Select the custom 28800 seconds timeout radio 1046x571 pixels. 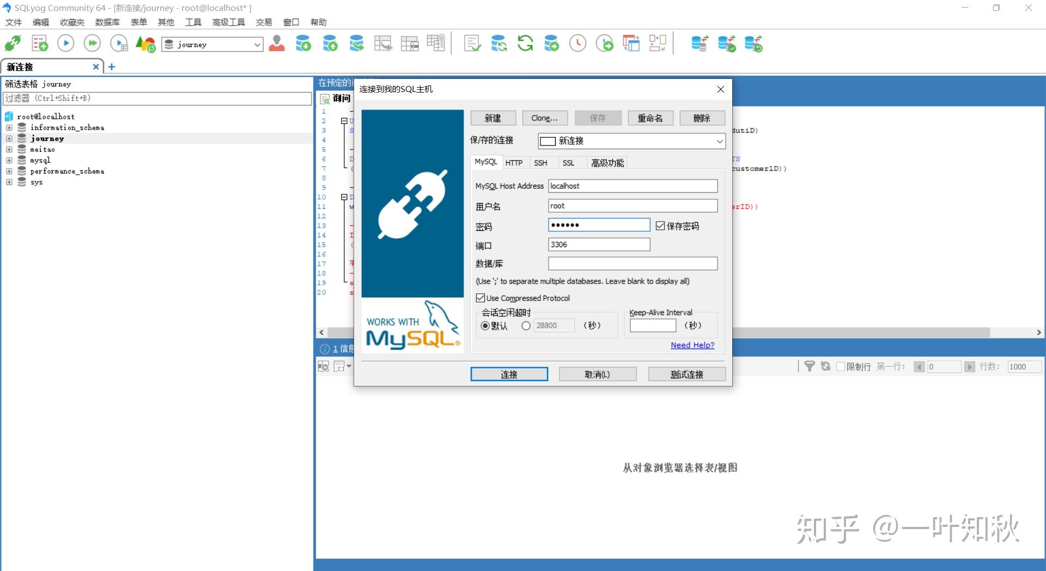click(x=526, y=326)
